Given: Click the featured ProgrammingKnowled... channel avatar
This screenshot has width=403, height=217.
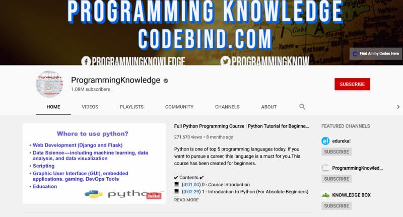Looking at the screenshot, I should point(325,168).
